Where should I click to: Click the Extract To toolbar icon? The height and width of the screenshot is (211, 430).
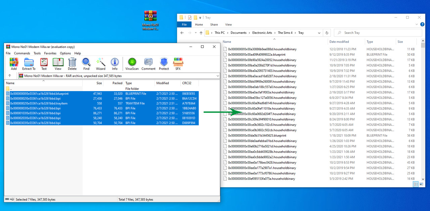(x=29, y=64)
